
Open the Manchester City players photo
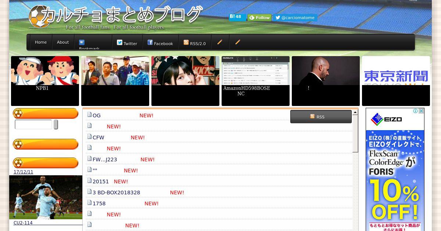tap(46, 197)
